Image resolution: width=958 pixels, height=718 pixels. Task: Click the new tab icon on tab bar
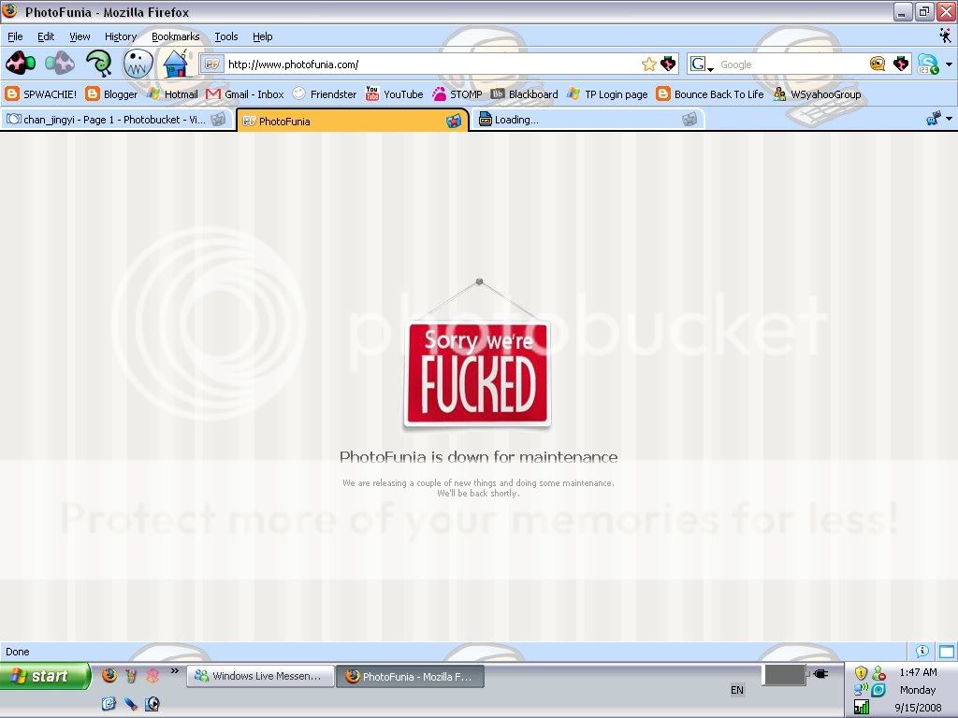click(933, 119)
